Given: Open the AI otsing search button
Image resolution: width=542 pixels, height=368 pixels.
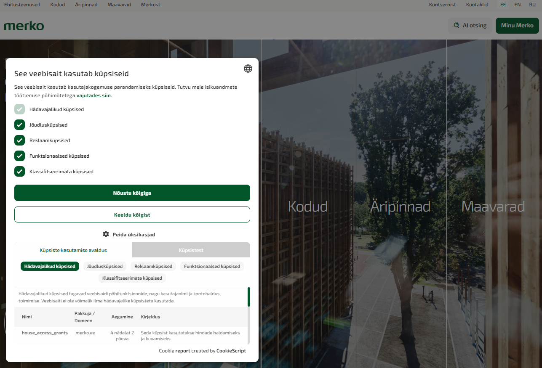Looking at the screenshot, I should [470, 25].
